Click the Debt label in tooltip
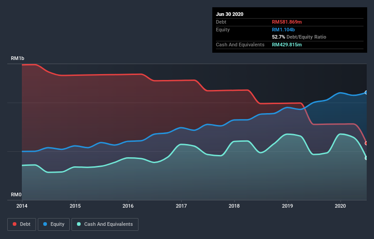 point(221,22)
